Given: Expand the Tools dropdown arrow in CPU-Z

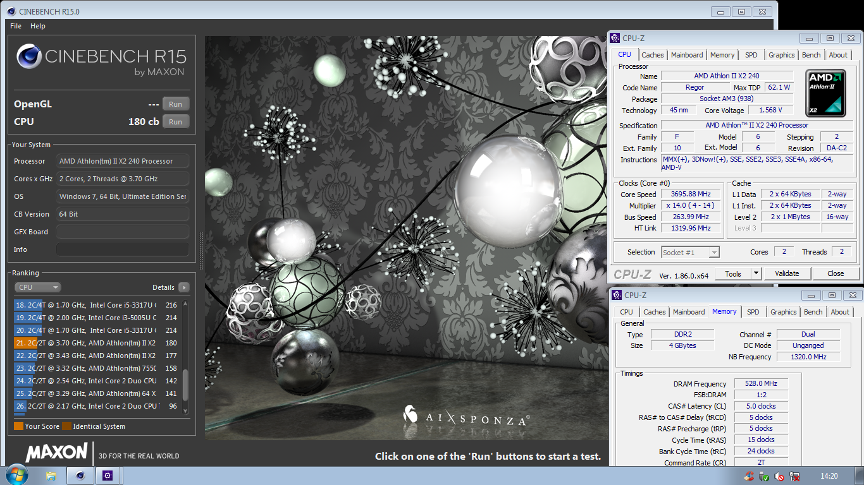Looking at the screenshot, I should 756,273.
